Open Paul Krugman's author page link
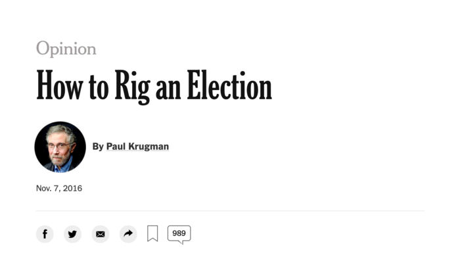This screenshot has height=263, width=460. (137, 146)
